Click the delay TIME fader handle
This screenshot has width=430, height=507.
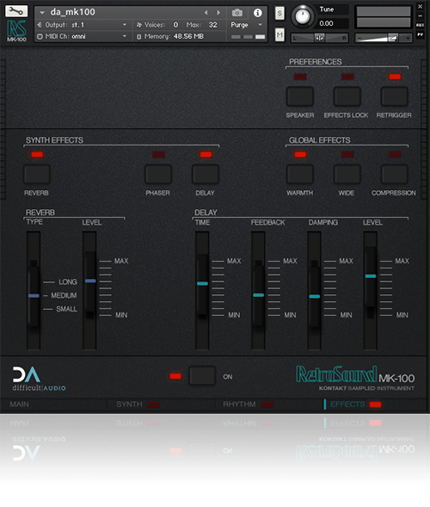pos(203,283)
